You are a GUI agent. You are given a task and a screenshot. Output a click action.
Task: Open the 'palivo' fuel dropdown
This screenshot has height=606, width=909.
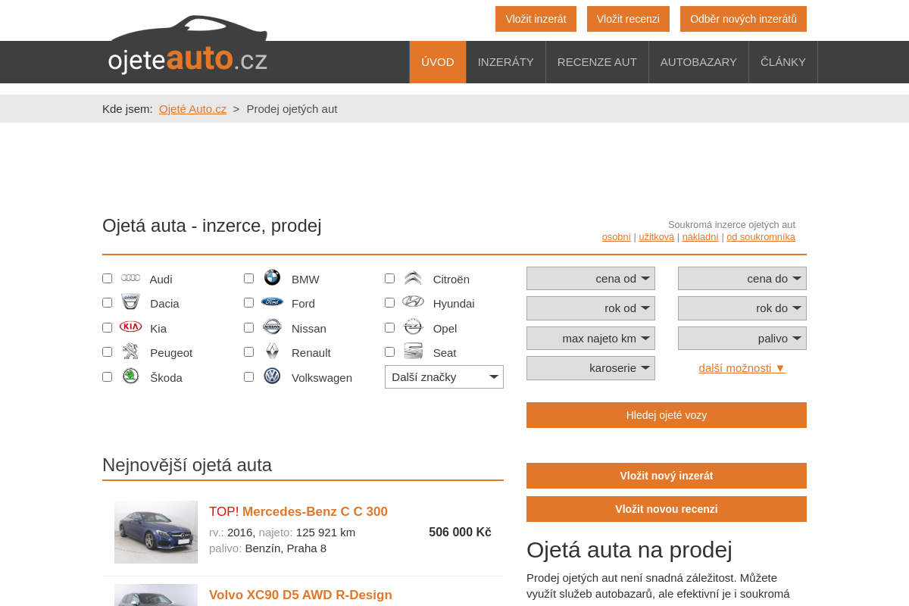point(742,338)
